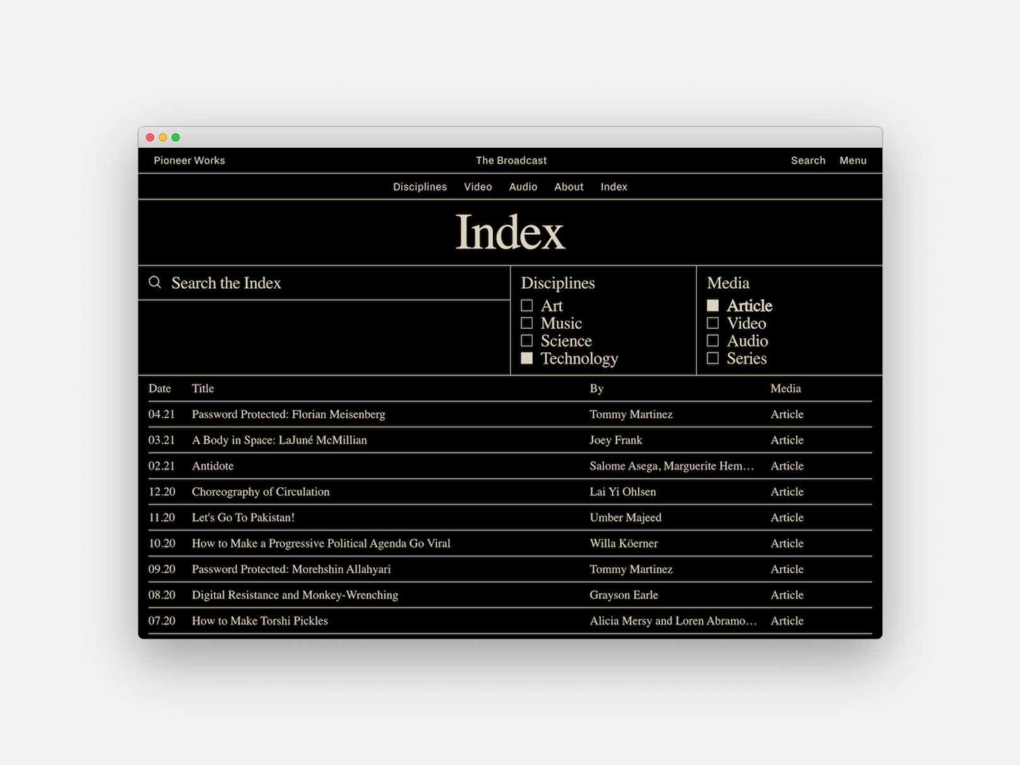Image resolution: width=1020 pixels, height=765 pixels.
Task: Enable the Science filter
Action: pyautogui.click(x=527, y=340)
